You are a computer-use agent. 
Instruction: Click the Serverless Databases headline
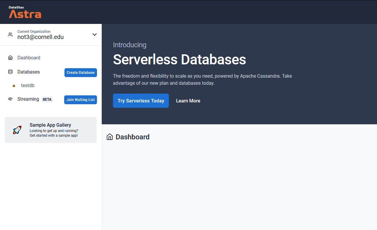179,59
